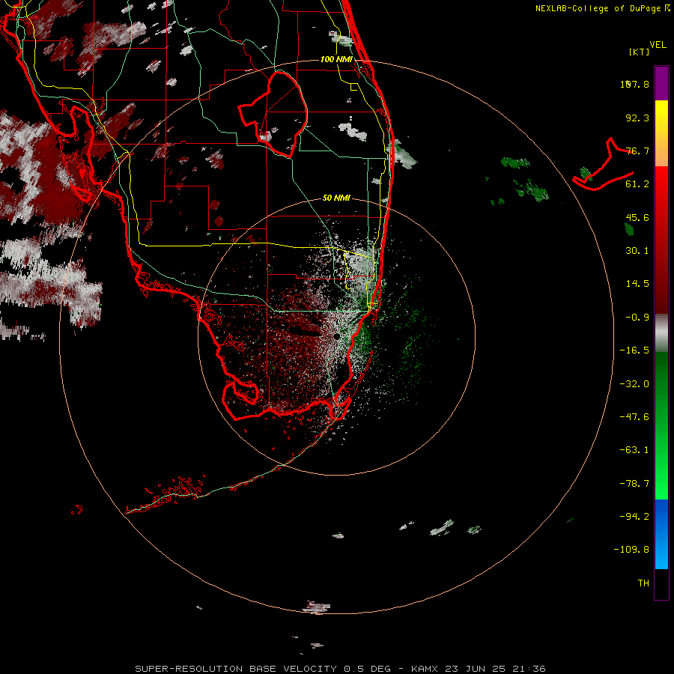Viewport: 674px width, 674px height.
Task: Click the purple segment of the velocity color bar
Action: pyautogui.click(x=661, y=83)
